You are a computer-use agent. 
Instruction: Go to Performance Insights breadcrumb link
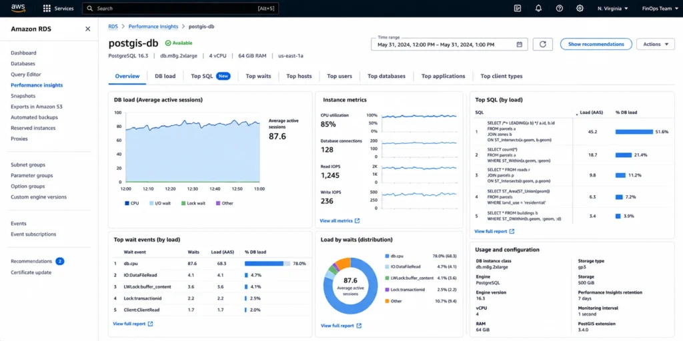tap(153, 27)
